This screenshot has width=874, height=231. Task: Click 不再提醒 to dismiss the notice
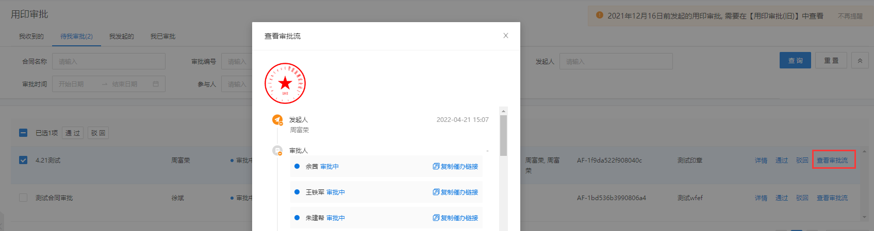coord(850,16)
